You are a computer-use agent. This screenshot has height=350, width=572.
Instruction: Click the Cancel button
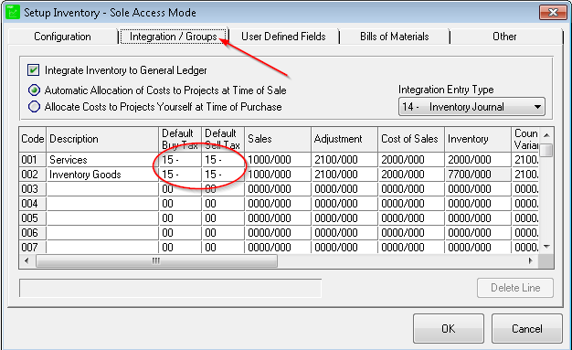[x=526, y=328]
